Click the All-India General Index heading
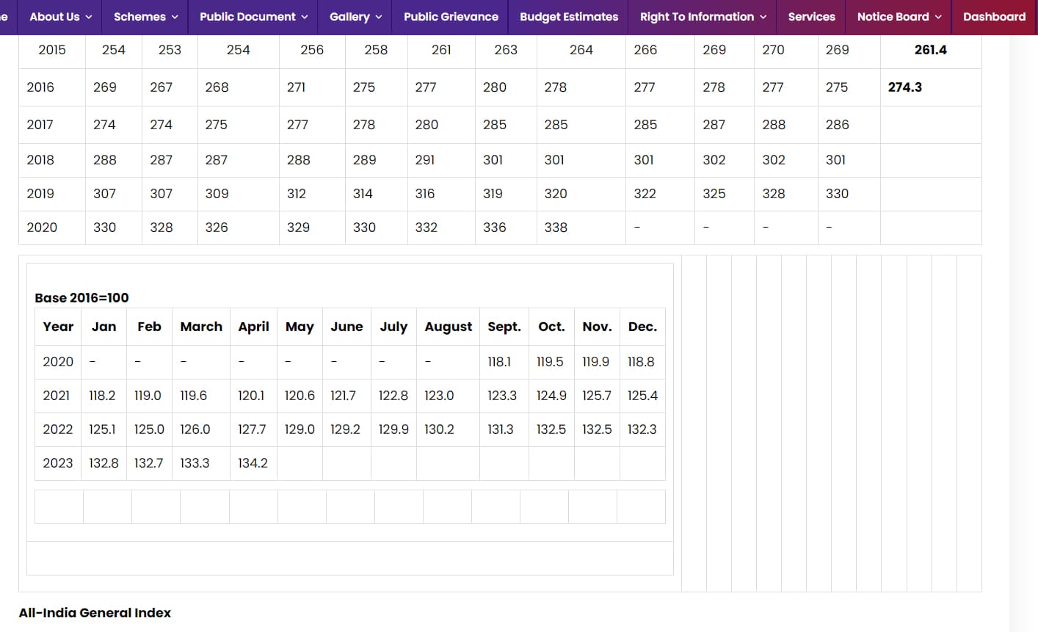The width and height of the screenshot is (1038, 632). click(x=95, y=613)
